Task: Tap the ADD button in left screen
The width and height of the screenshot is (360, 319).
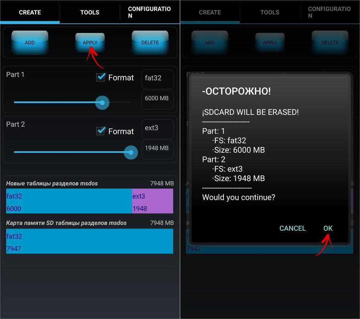Action: (30, 43)
